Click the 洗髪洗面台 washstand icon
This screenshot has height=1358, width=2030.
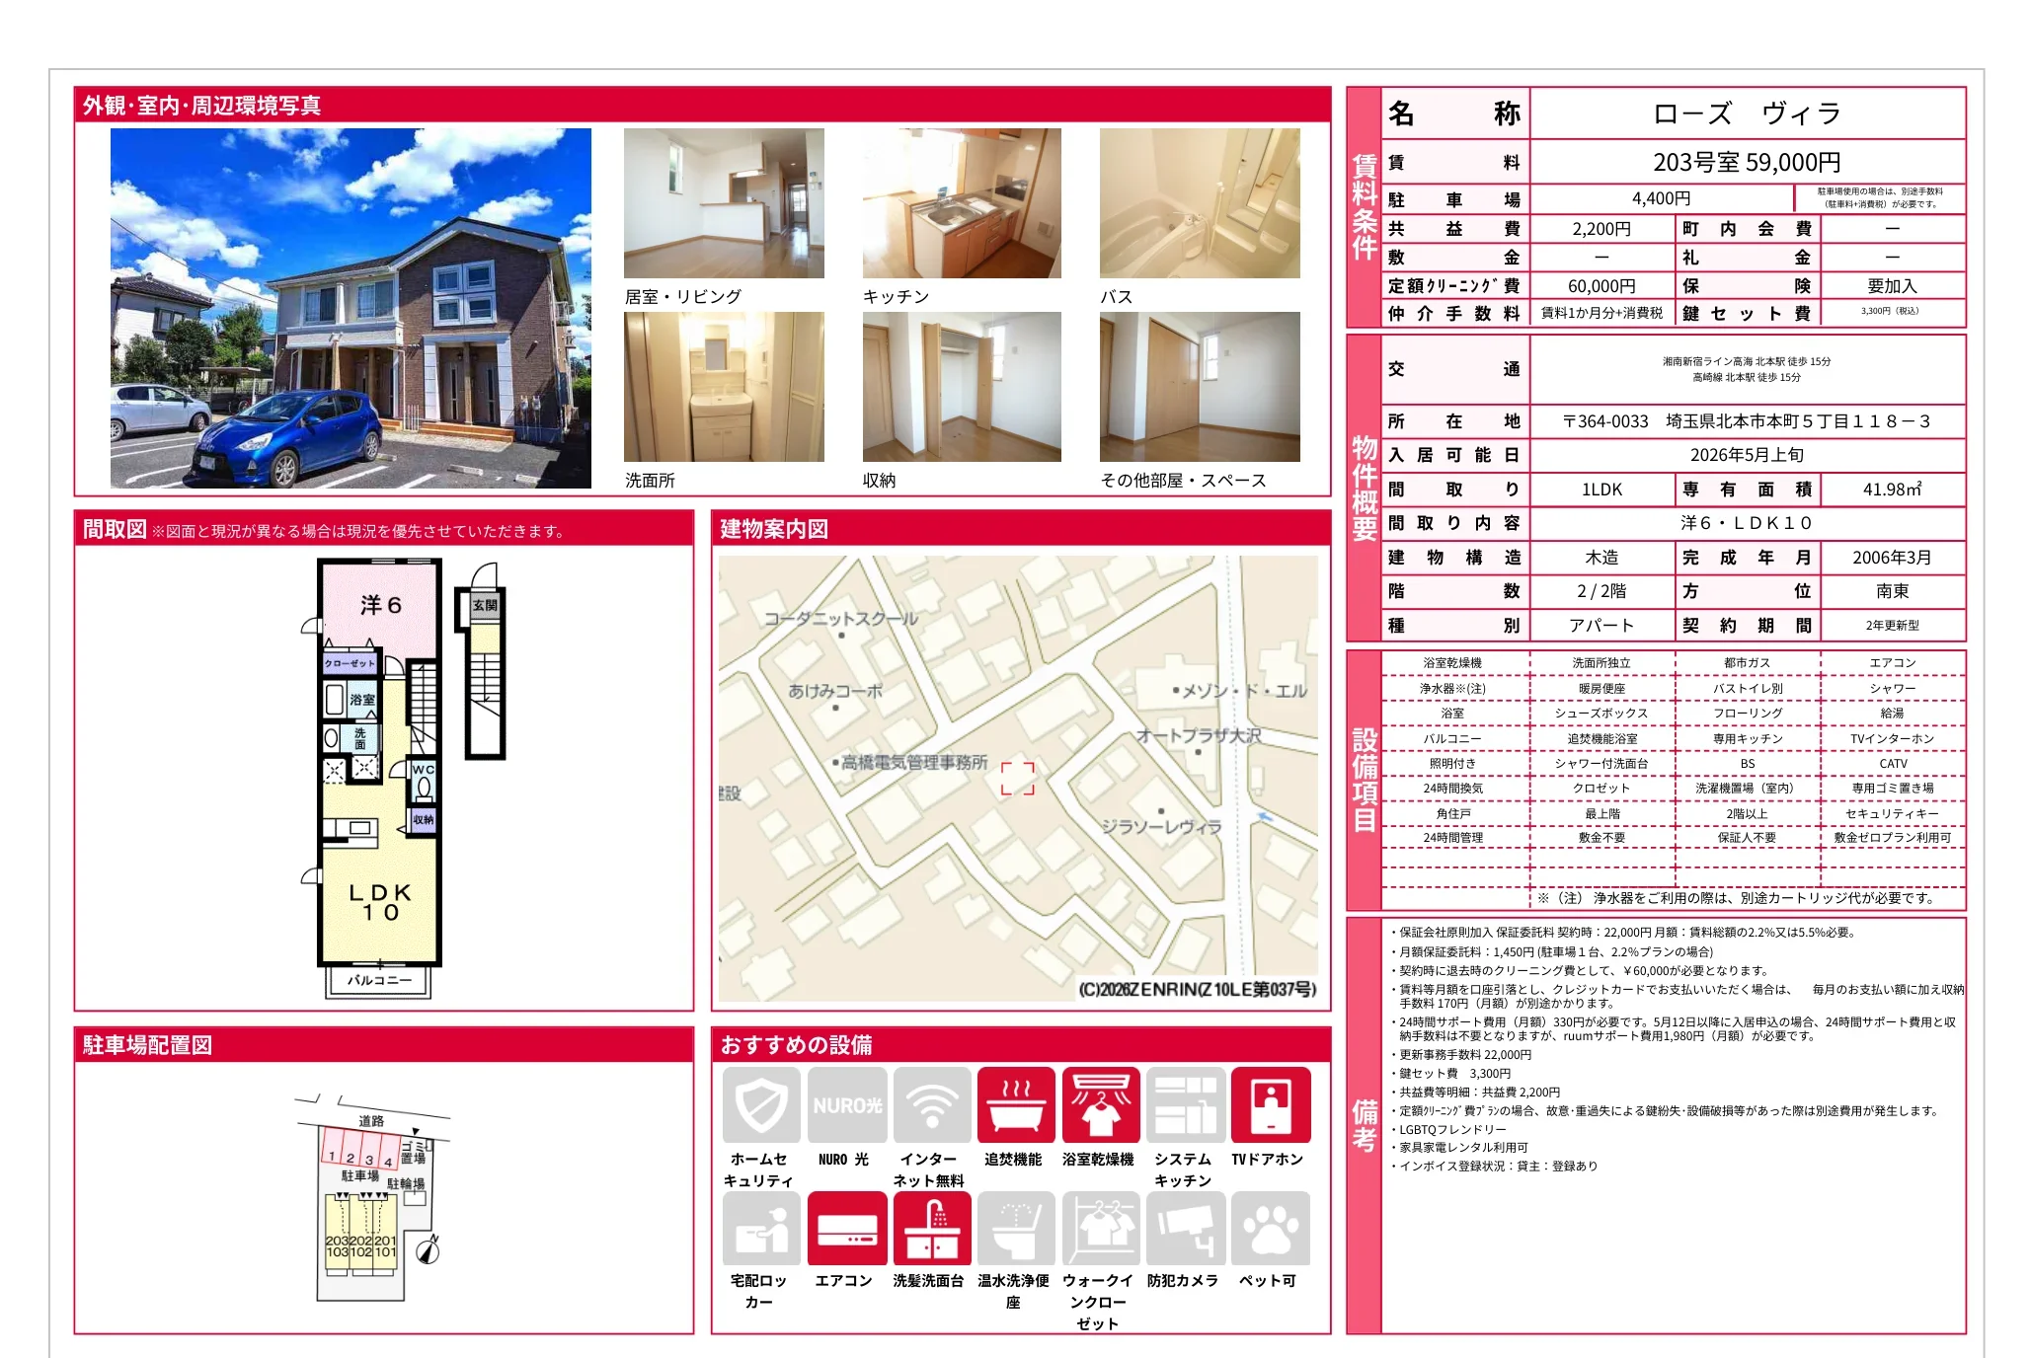(x=932, y=1229)
